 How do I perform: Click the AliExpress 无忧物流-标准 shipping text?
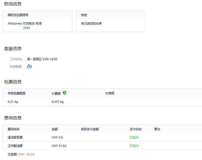[x=25, y=23]
